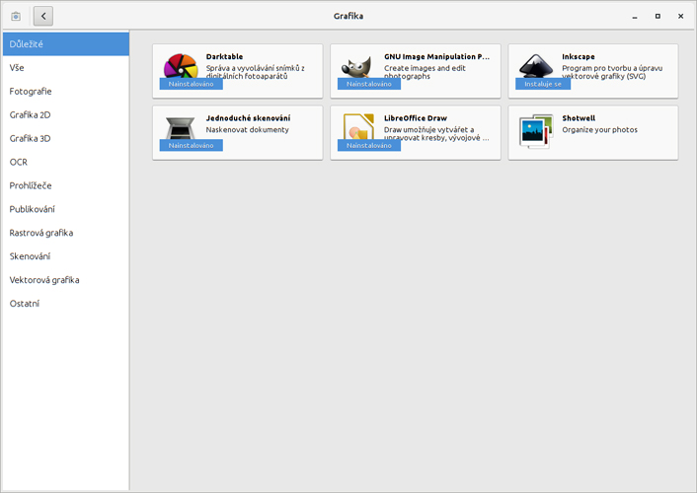Select the Skenování category
The image size is (697, 493).
pyautogui.click(x=66, y=255)
